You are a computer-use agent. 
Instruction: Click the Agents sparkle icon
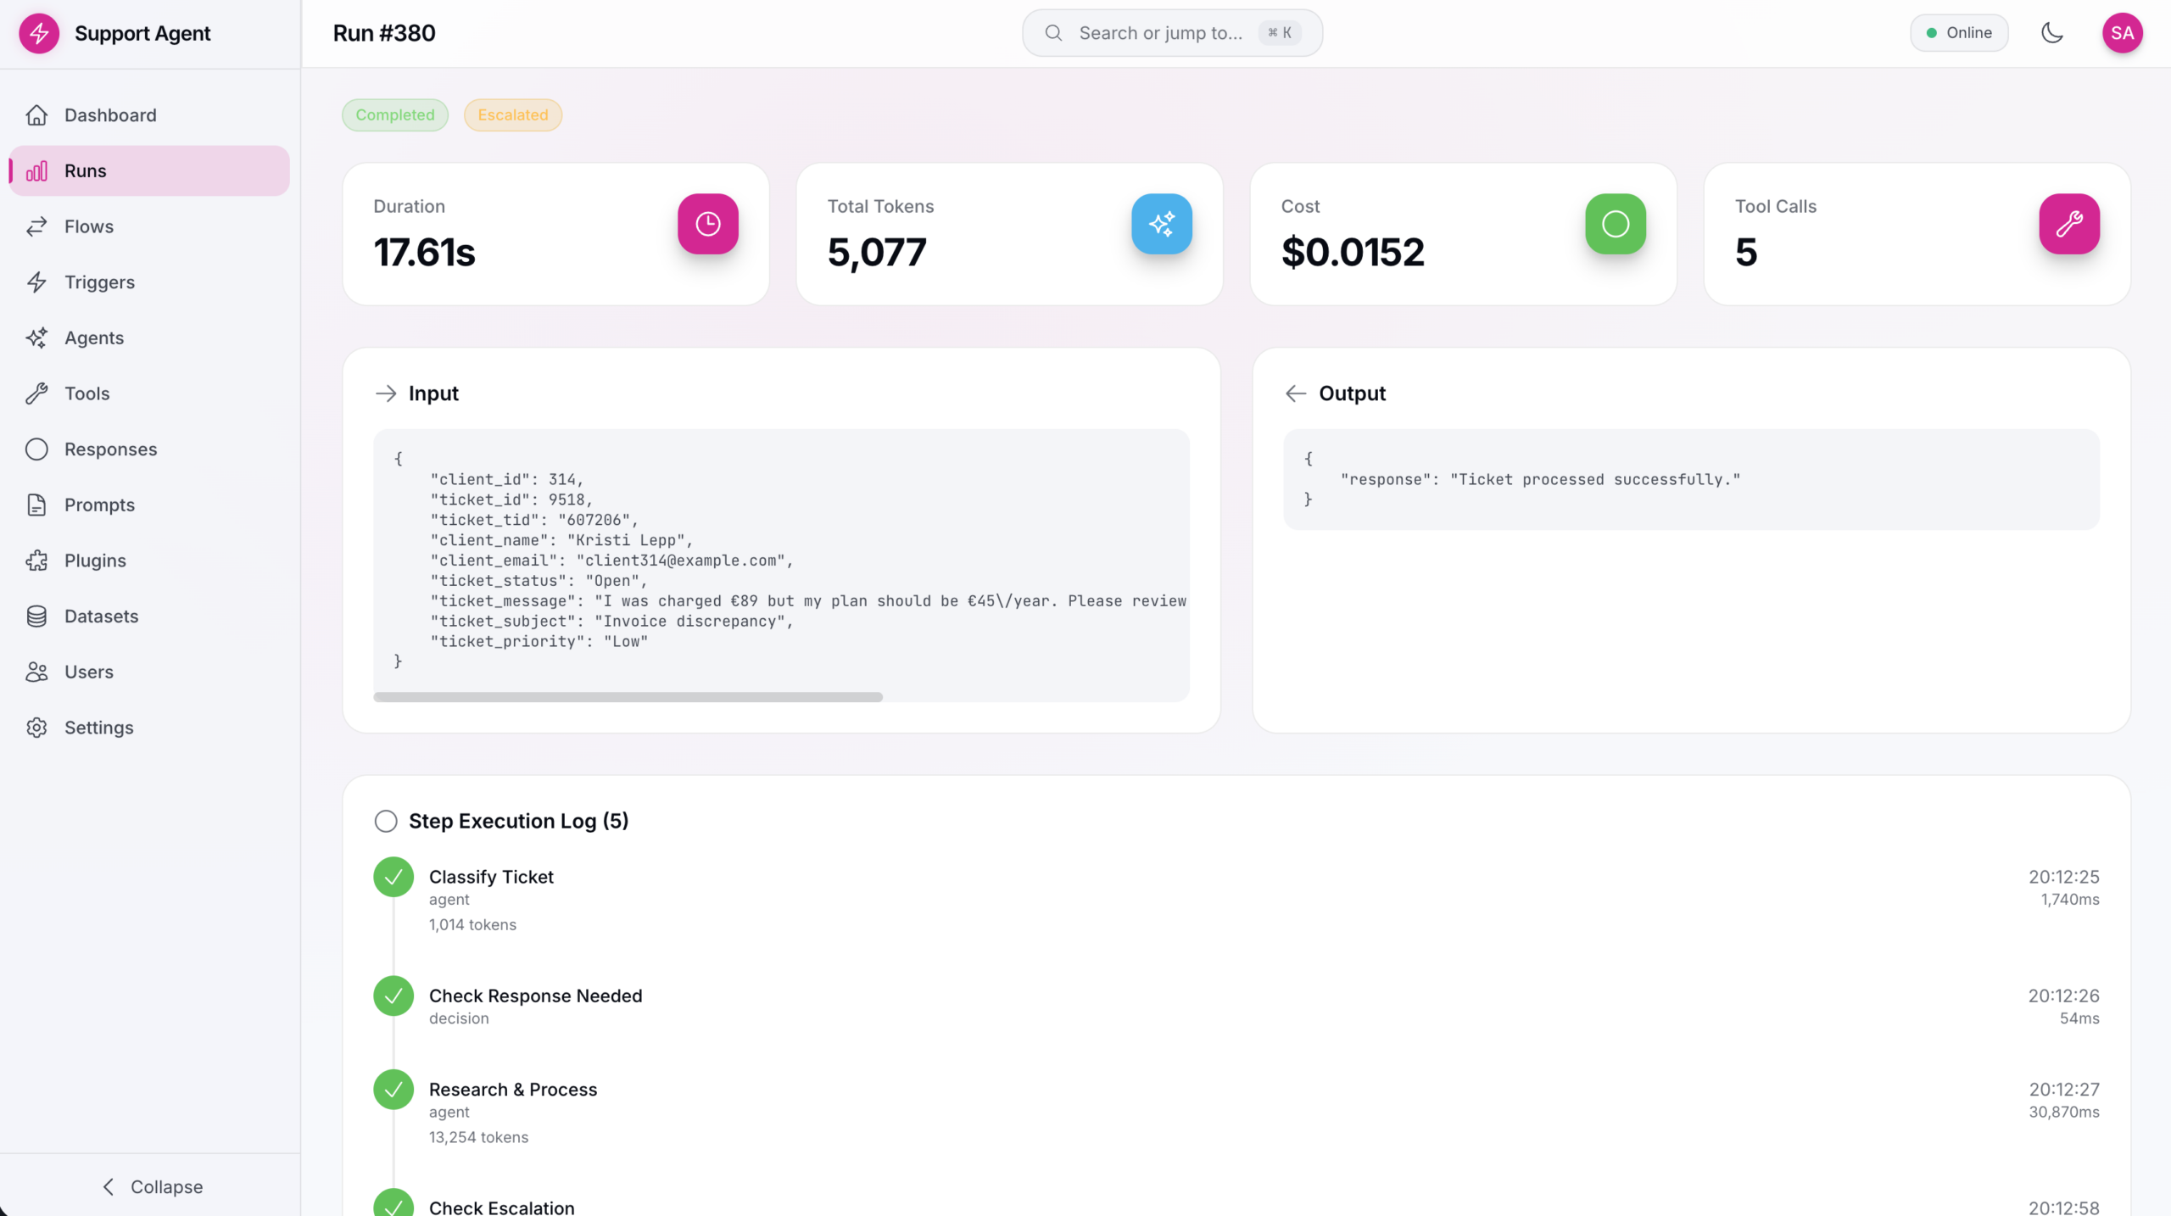point(36,338)
